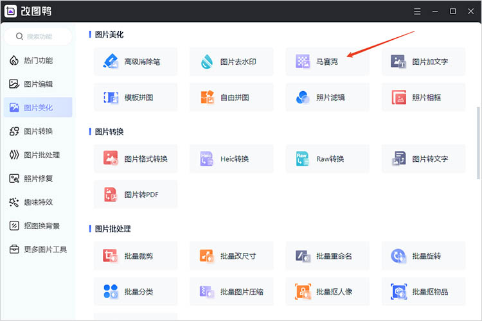Open the 图片去水印 watermark remover
482x321 pixels.
(231, 62)
